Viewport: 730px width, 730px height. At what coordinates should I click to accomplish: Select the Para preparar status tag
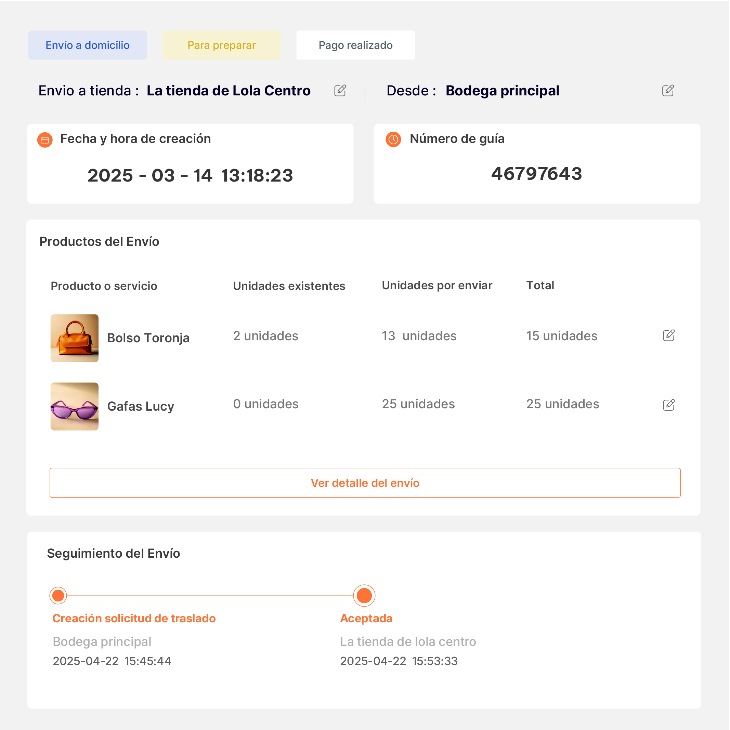tap(222, 45)
